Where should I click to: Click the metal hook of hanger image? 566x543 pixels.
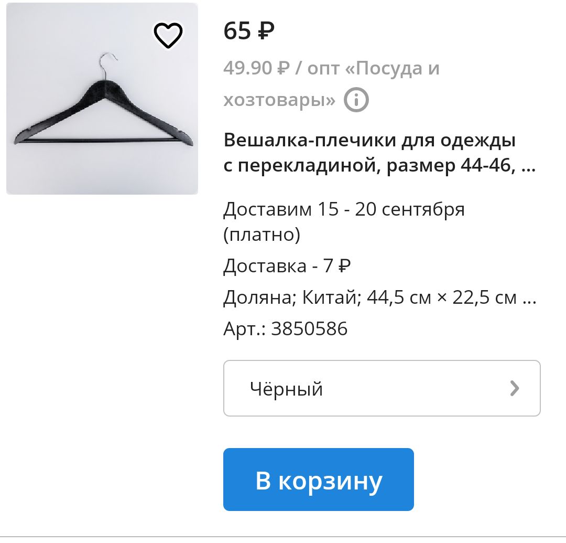(107, 66)
